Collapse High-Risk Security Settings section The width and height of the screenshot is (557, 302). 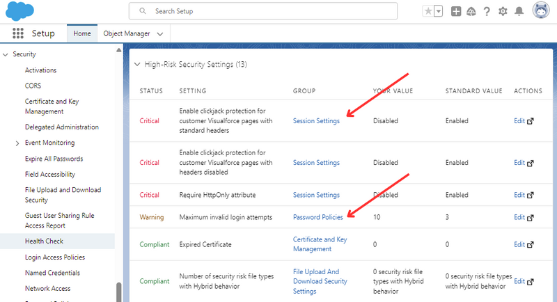pyautogui.click(x=137, y=65)
